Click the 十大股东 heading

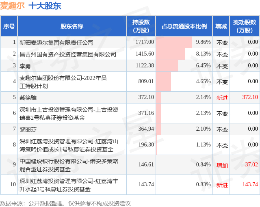tap(45, 6)
